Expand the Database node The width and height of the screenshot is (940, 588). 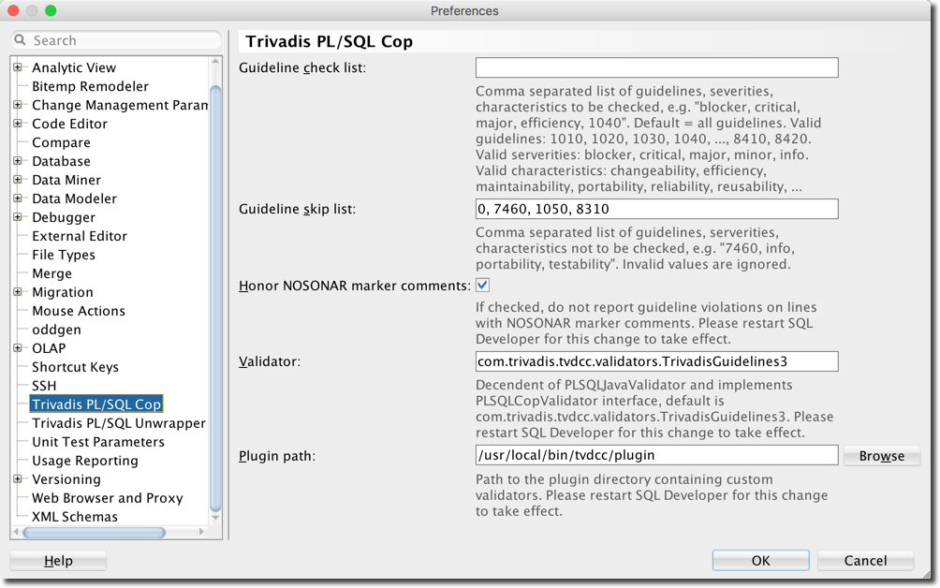click(18, 161)
